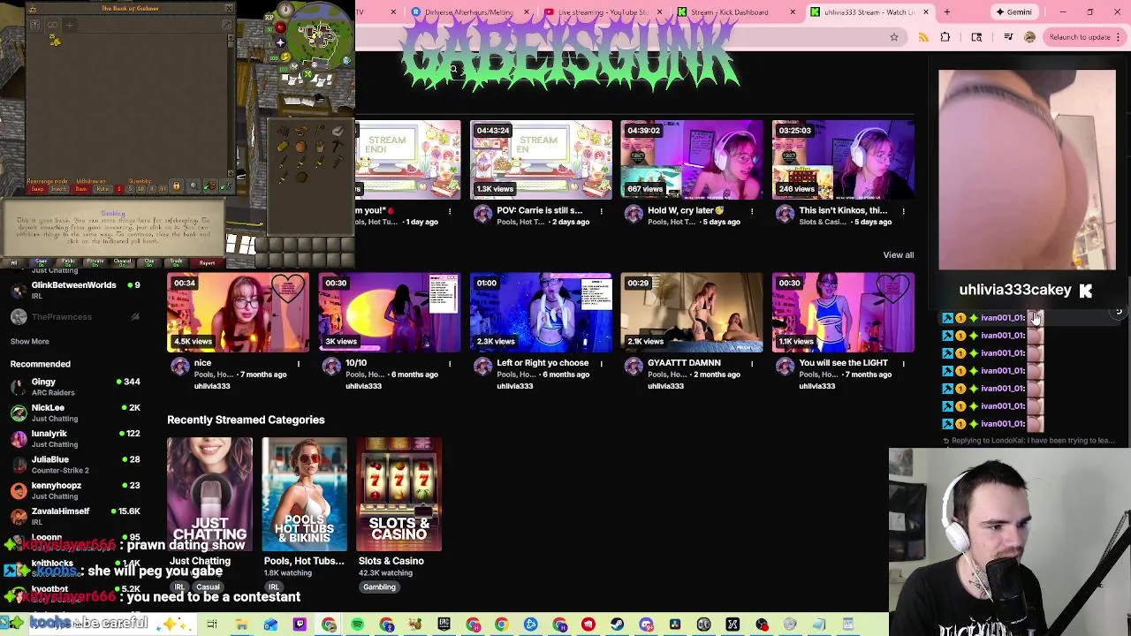
Task: Open Just Chatting category card
Action: tap(209, 495)
